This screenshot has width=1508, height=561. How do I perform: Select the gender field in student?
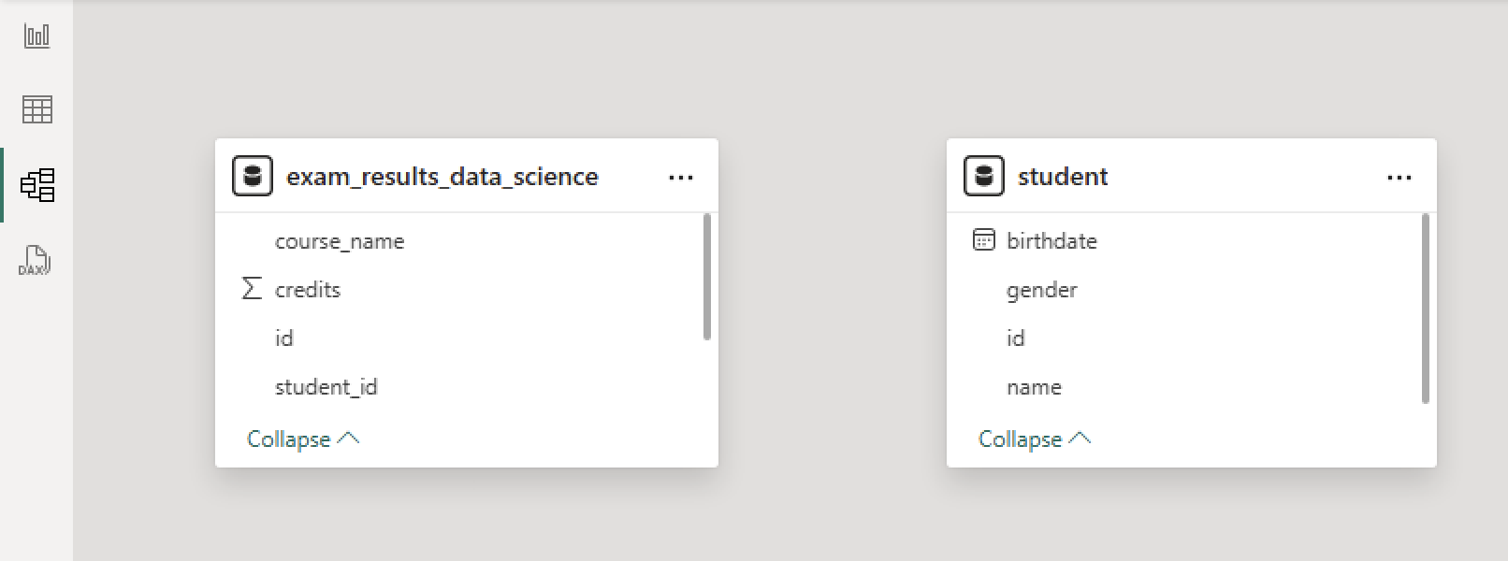[x=1042, y=290]
